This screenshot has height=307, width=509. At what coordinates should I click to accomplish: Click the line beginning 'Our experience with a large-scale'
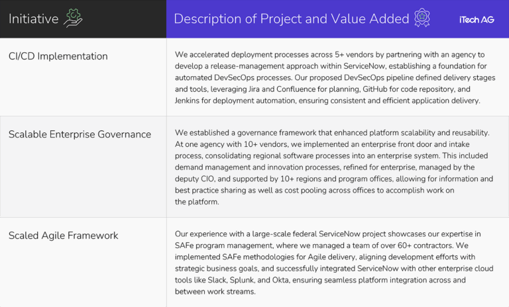point(328,234)
